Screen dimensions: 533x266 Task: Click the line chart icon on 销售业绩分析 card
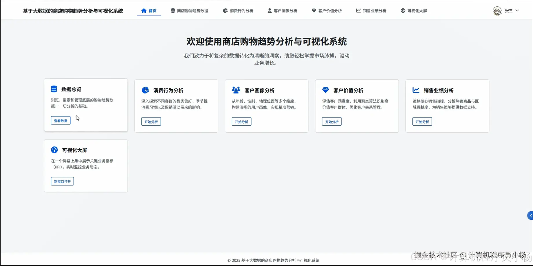click(x=416, y=90)
